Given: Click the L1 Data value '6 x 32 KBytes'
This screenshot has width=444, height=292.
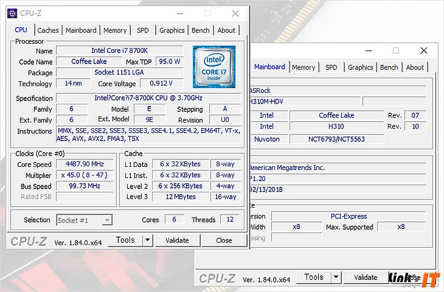Looking at the screenshot, I should (180, 164).
